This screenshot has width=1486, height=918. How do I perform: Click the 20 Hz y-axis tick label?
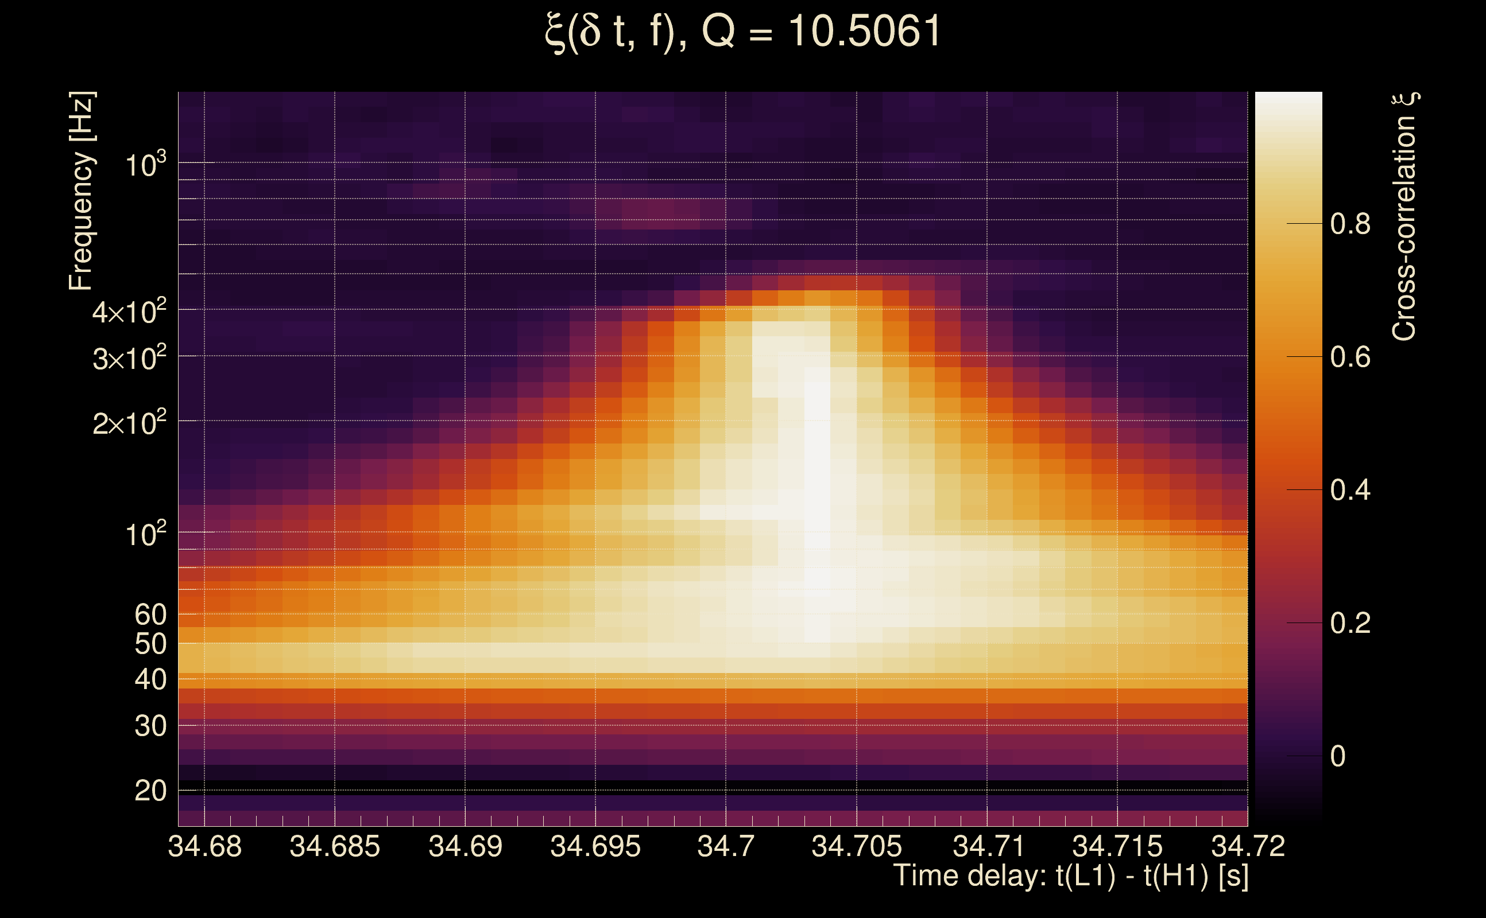150,791
